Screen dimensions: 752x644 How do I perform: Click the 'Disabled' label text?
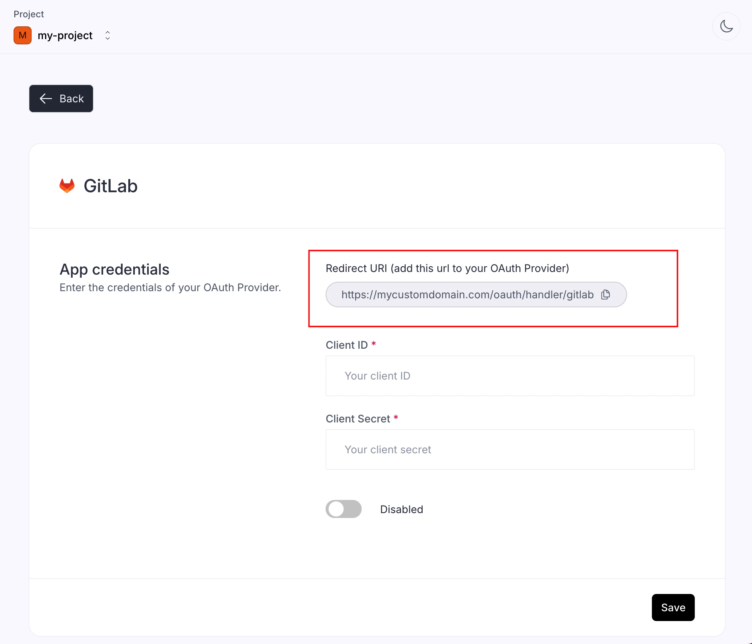[x=402, y=509]
